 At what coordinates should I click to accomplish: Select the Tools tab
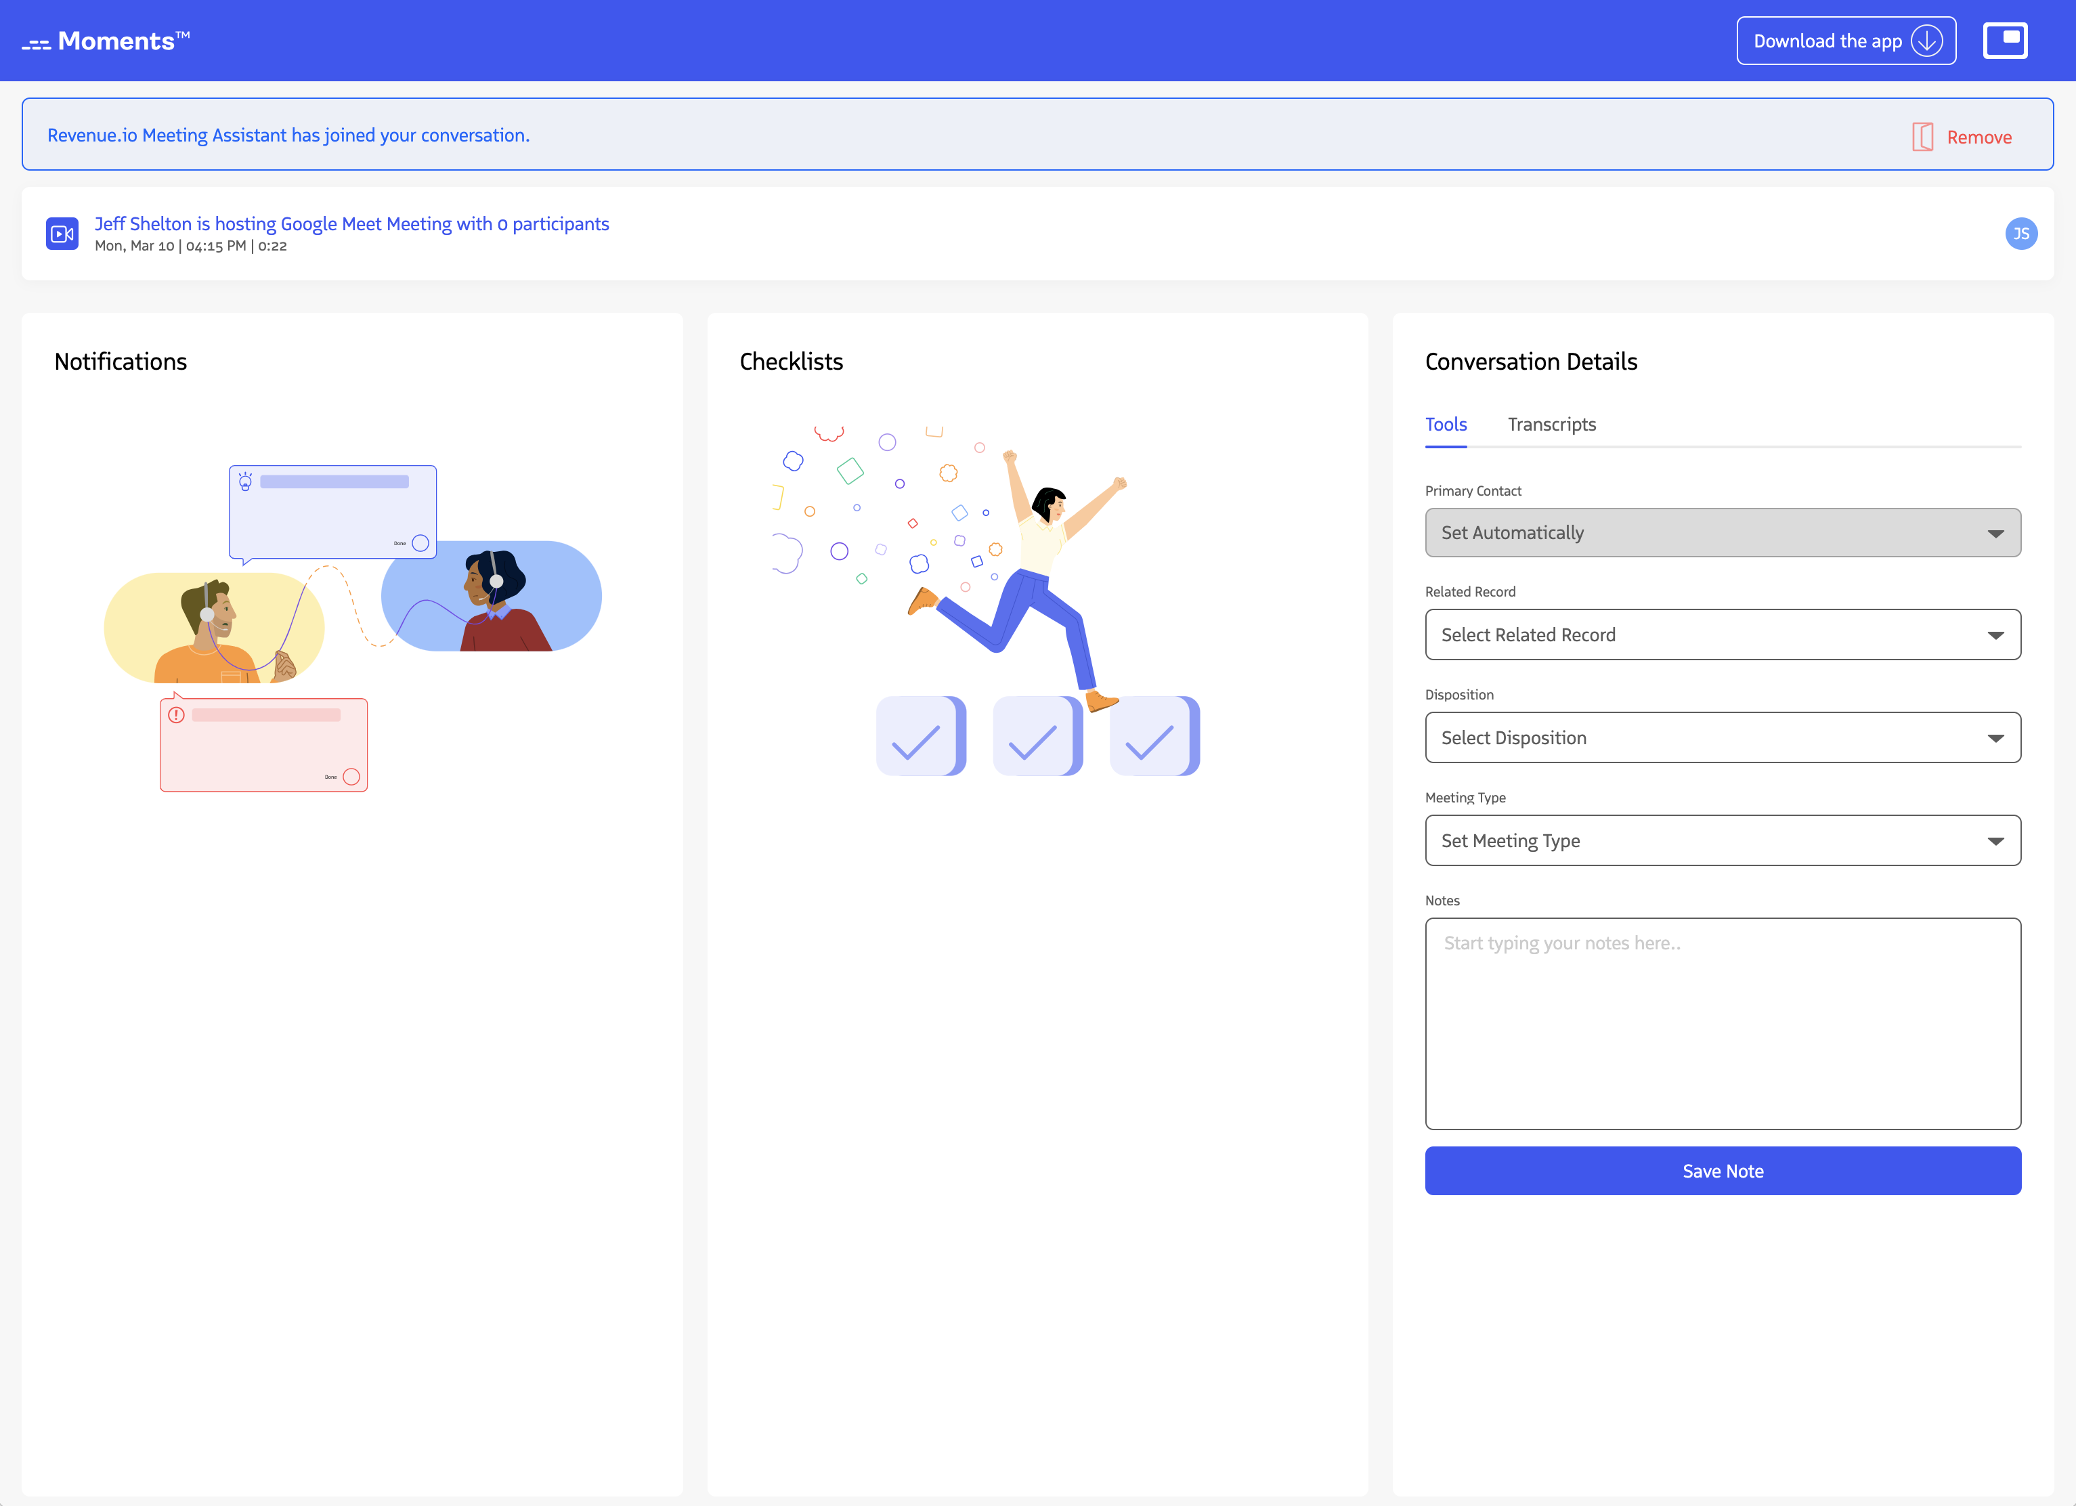pos(1446,425)
